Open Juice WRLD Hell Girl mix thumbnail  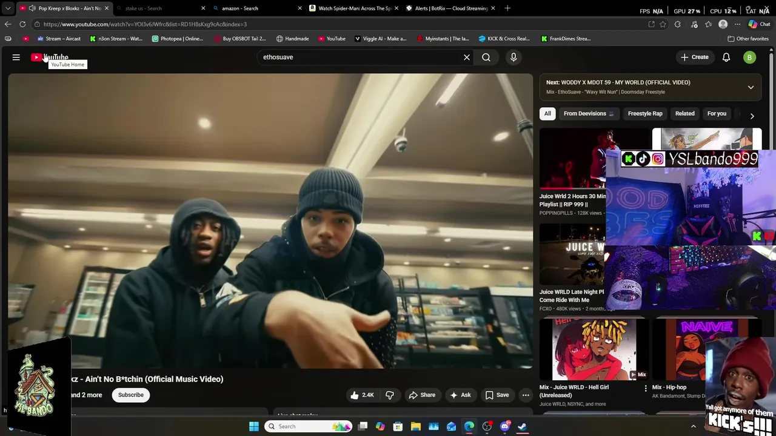coord(594,349)
